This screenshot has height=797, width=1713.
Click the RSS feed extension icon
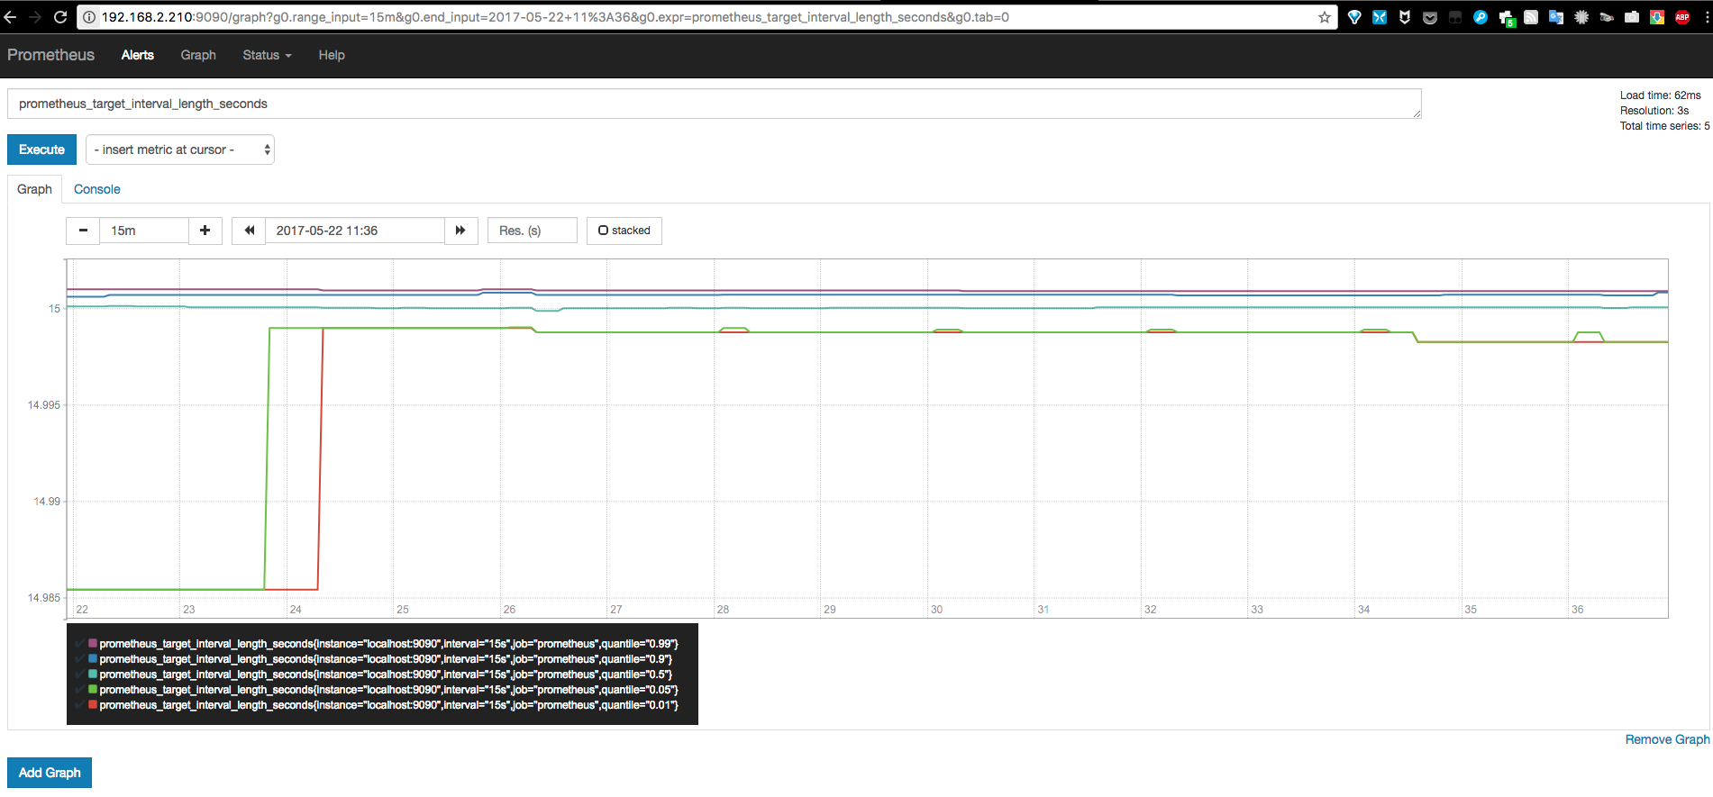pos(1531,17)
